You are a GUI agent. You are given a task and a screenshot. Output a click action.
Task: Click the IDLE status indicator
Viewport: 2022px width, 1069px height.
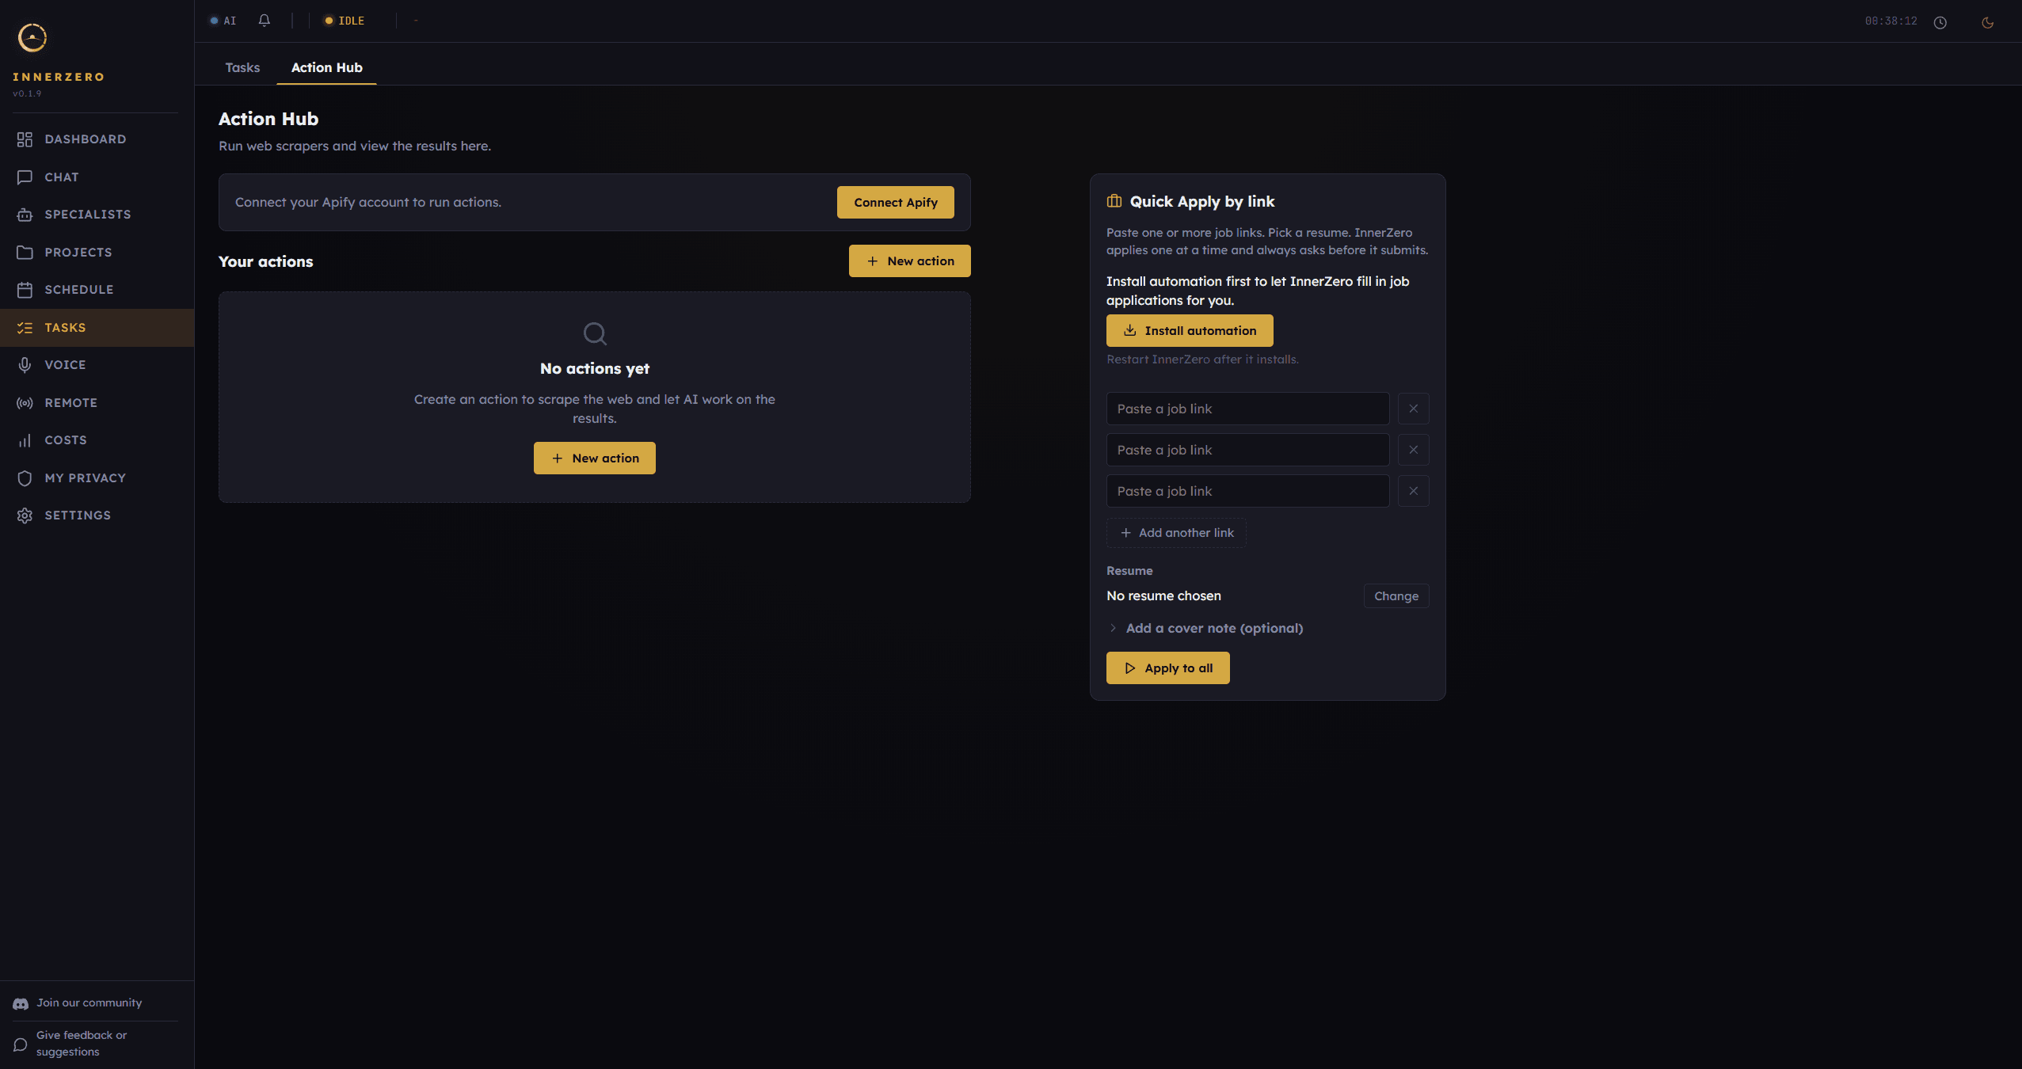tap(345, 21)
